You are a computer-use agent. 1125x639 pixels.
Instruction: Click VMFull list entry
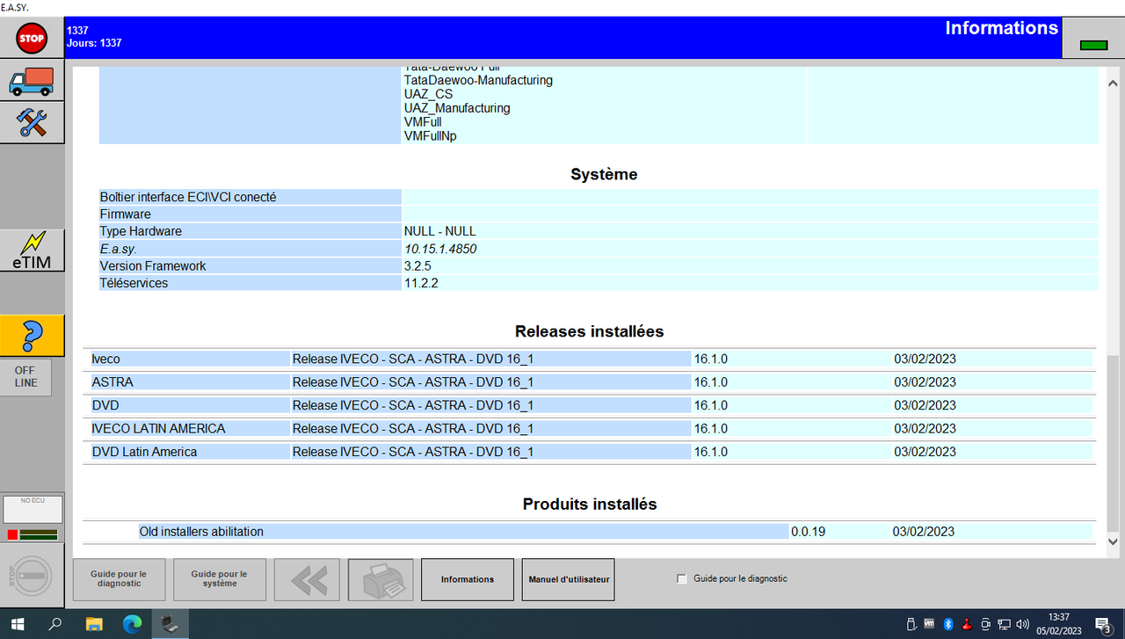(423, 122)
